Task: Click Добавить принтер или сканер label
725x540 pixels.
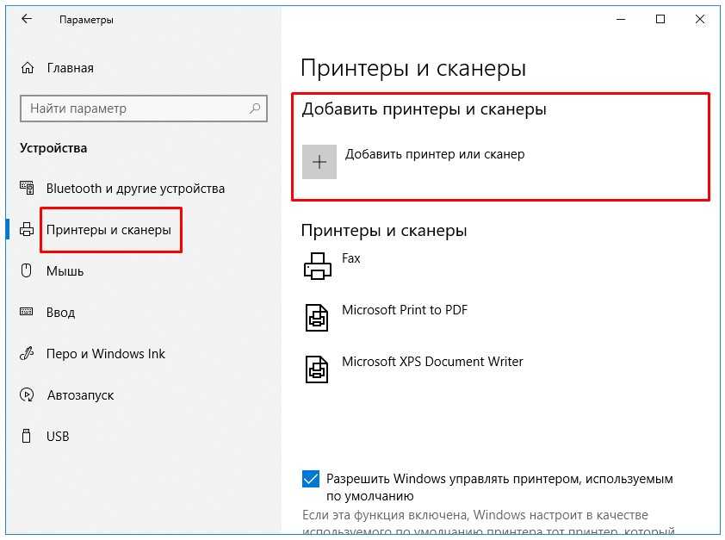Action: click(x=435, y=154)
